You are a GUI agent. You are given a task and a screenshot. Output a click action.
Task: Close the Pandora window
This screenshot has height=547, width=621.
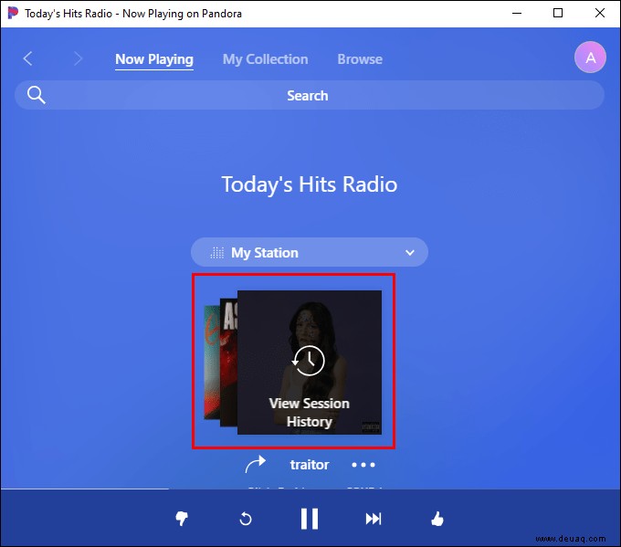click(x=600, y=13)
